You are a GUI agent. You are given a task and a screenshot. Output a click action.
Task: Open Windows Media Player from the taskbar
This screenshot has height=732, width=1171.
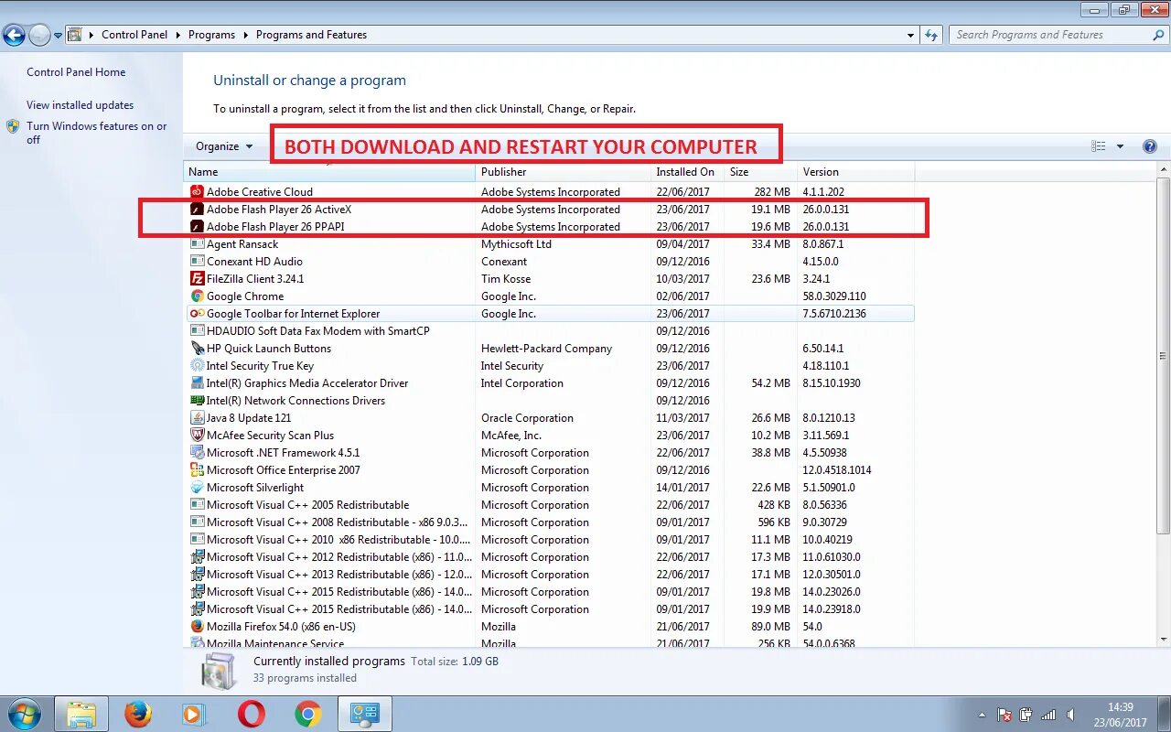(x=194, y=714)
